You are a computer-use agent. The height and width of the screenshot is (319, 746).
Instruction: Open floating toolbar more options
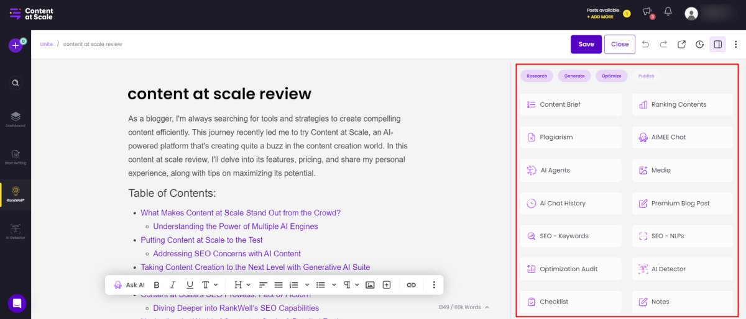tap(434, 285)
